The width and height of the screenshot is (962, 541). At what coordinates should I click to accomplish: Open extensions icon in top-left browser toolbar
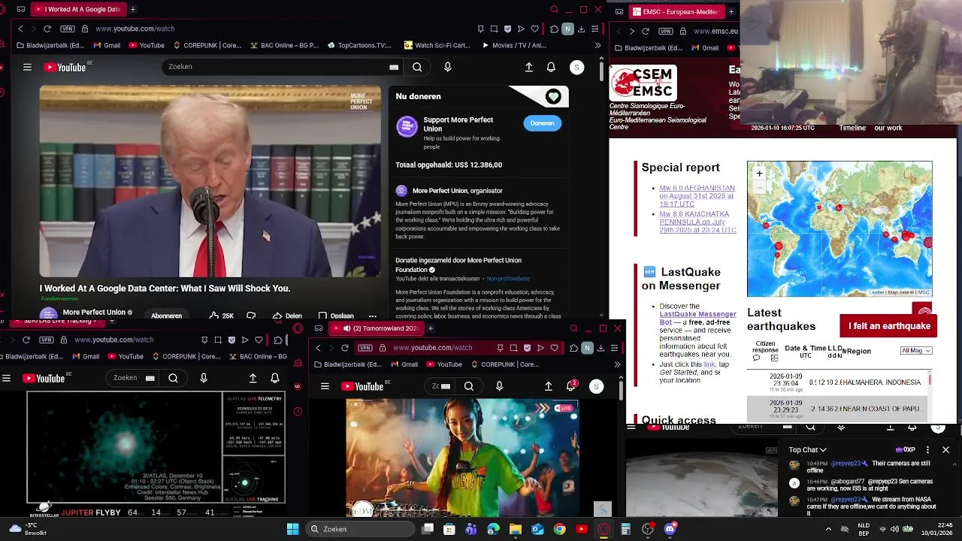click(x=554, y=29)
